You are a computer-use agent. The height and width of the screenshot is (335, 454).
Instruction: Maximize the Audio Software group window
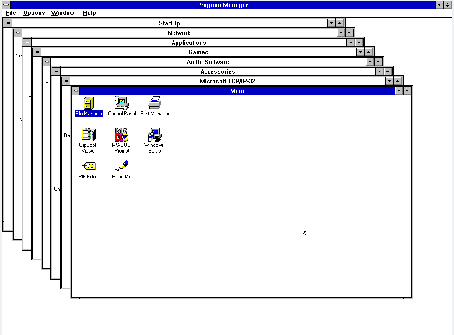click(378, 61)
